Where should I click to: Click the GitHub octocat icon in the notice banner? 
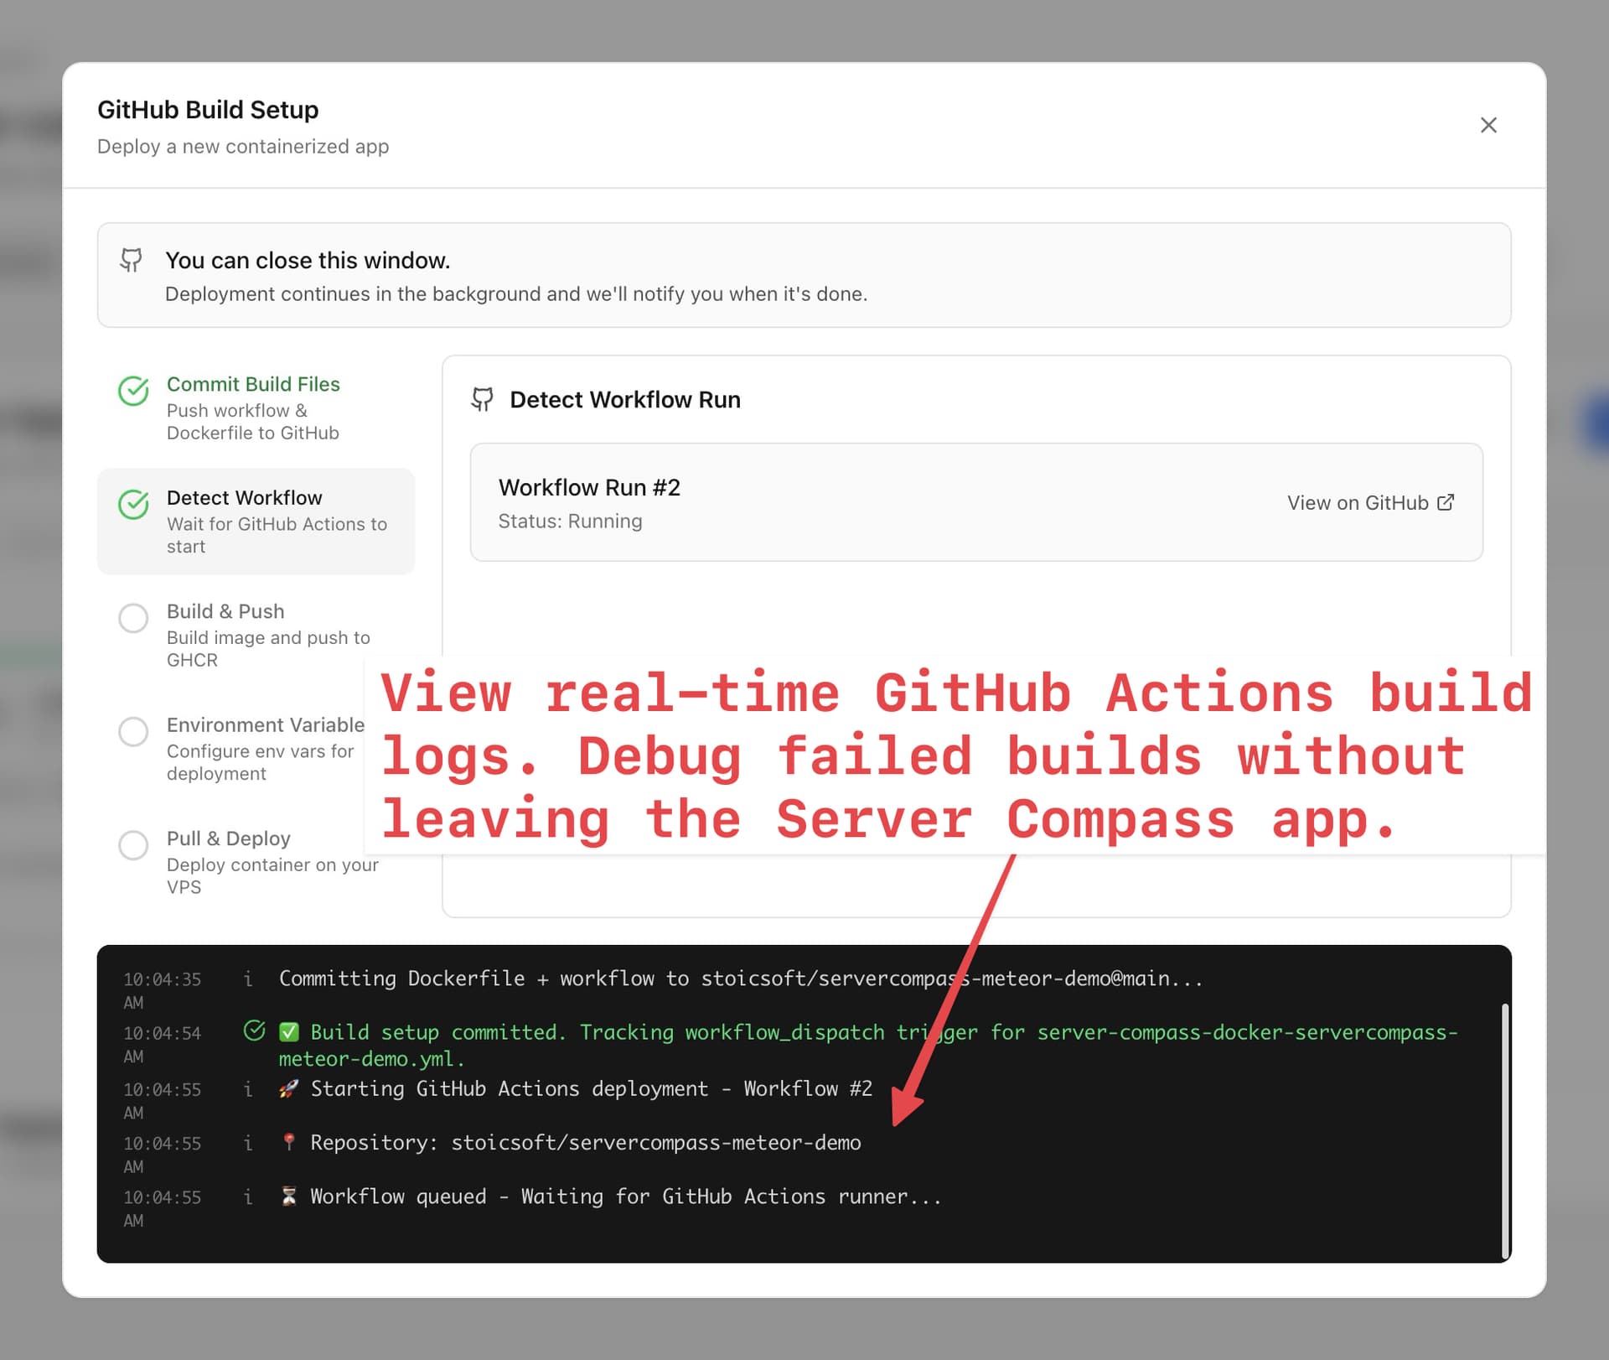click(132, 261)
